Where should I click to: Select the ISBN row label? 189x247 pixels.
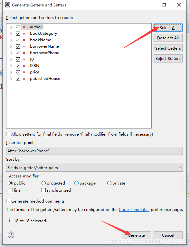click(34, 66)
